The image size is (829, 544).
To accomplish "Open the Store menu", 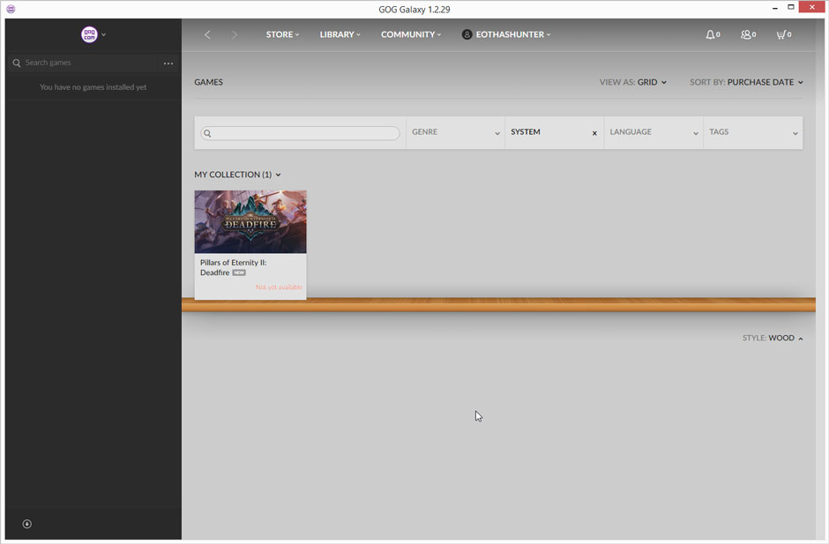I will coord(282,34).
